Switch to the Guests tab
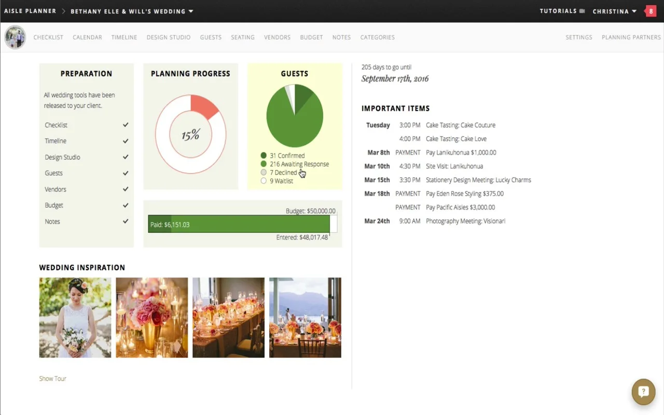This screenshot has height=415, width=664. 211,37
